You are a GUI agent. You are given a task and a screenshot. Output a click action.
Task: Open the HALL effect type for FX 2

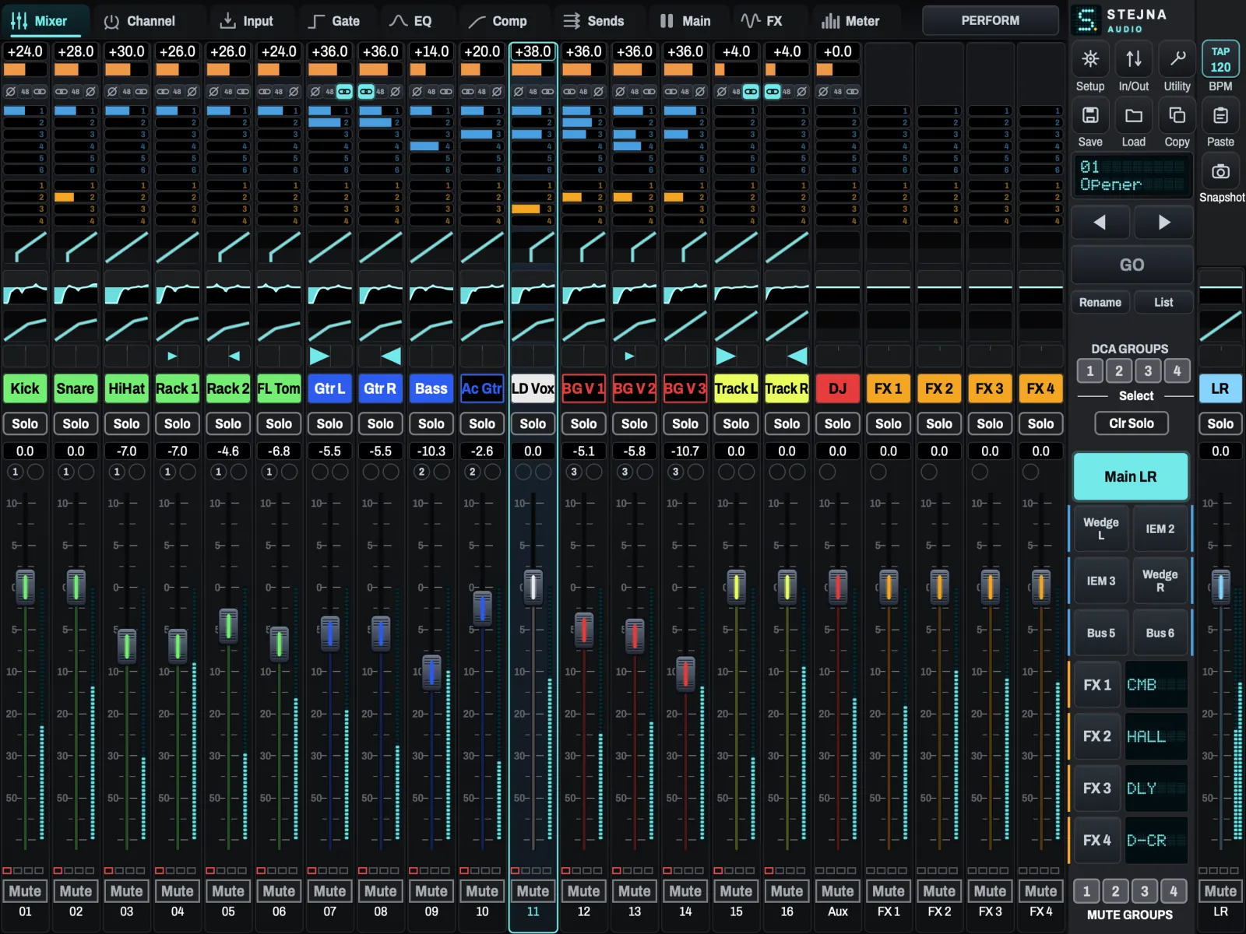tap(1156, 736)
